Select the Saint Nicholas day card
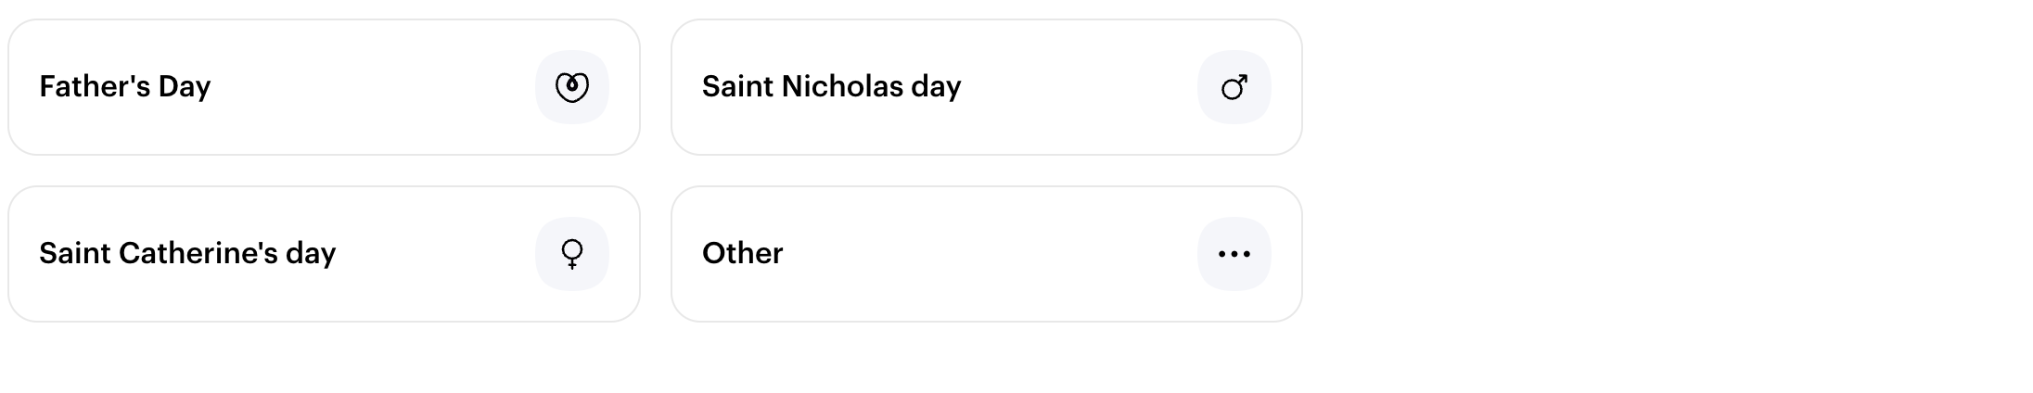Image resolution: width=2033 pixels, height=393 pixels. (987, 87)
